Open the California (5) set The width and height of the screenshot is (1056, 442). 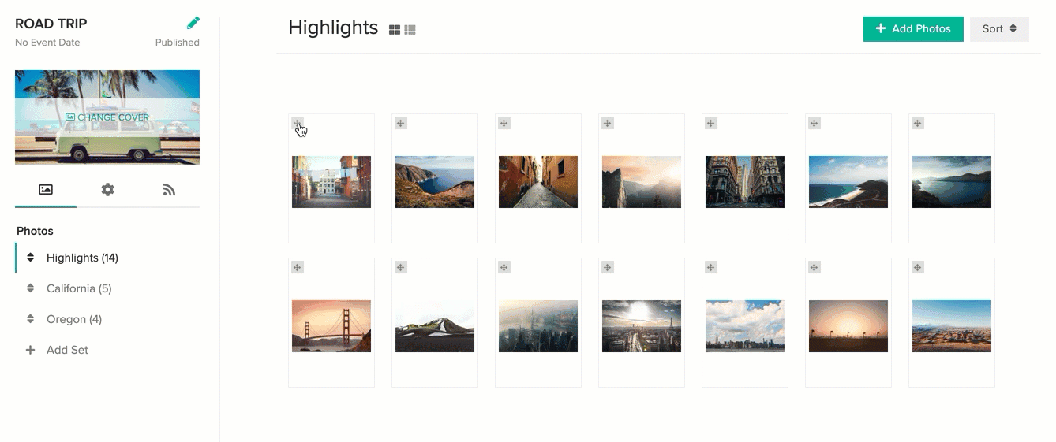coord(79,288)
